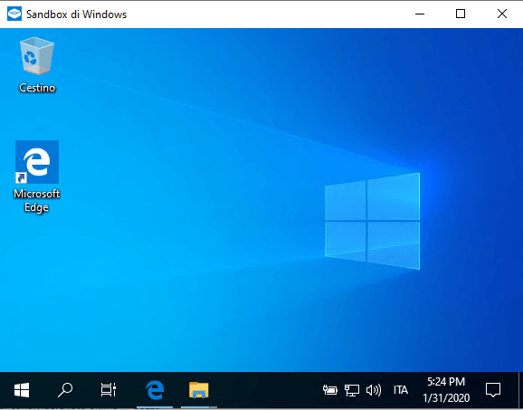Viewport: 523px width, 410px height.
Task: Click the "Sandbox di Windows" title text
Action: (76, 14)
